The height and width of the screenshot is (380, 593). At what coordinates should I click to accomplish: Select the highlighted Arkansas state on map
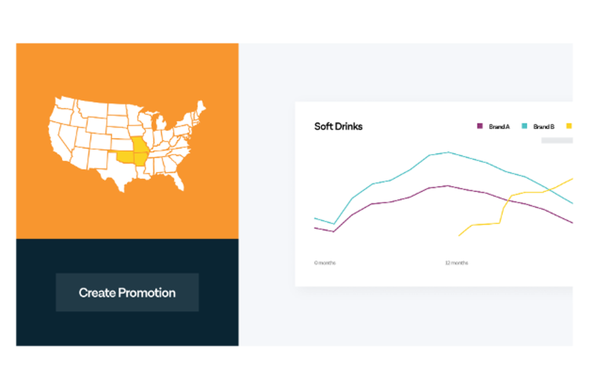(x=141, y=159)
